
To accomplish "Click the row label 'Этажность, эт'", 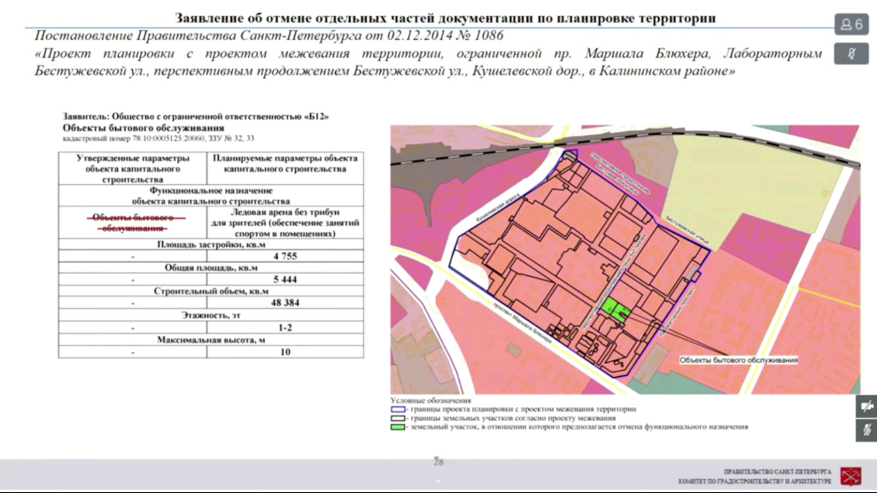I will pos(211,315).
